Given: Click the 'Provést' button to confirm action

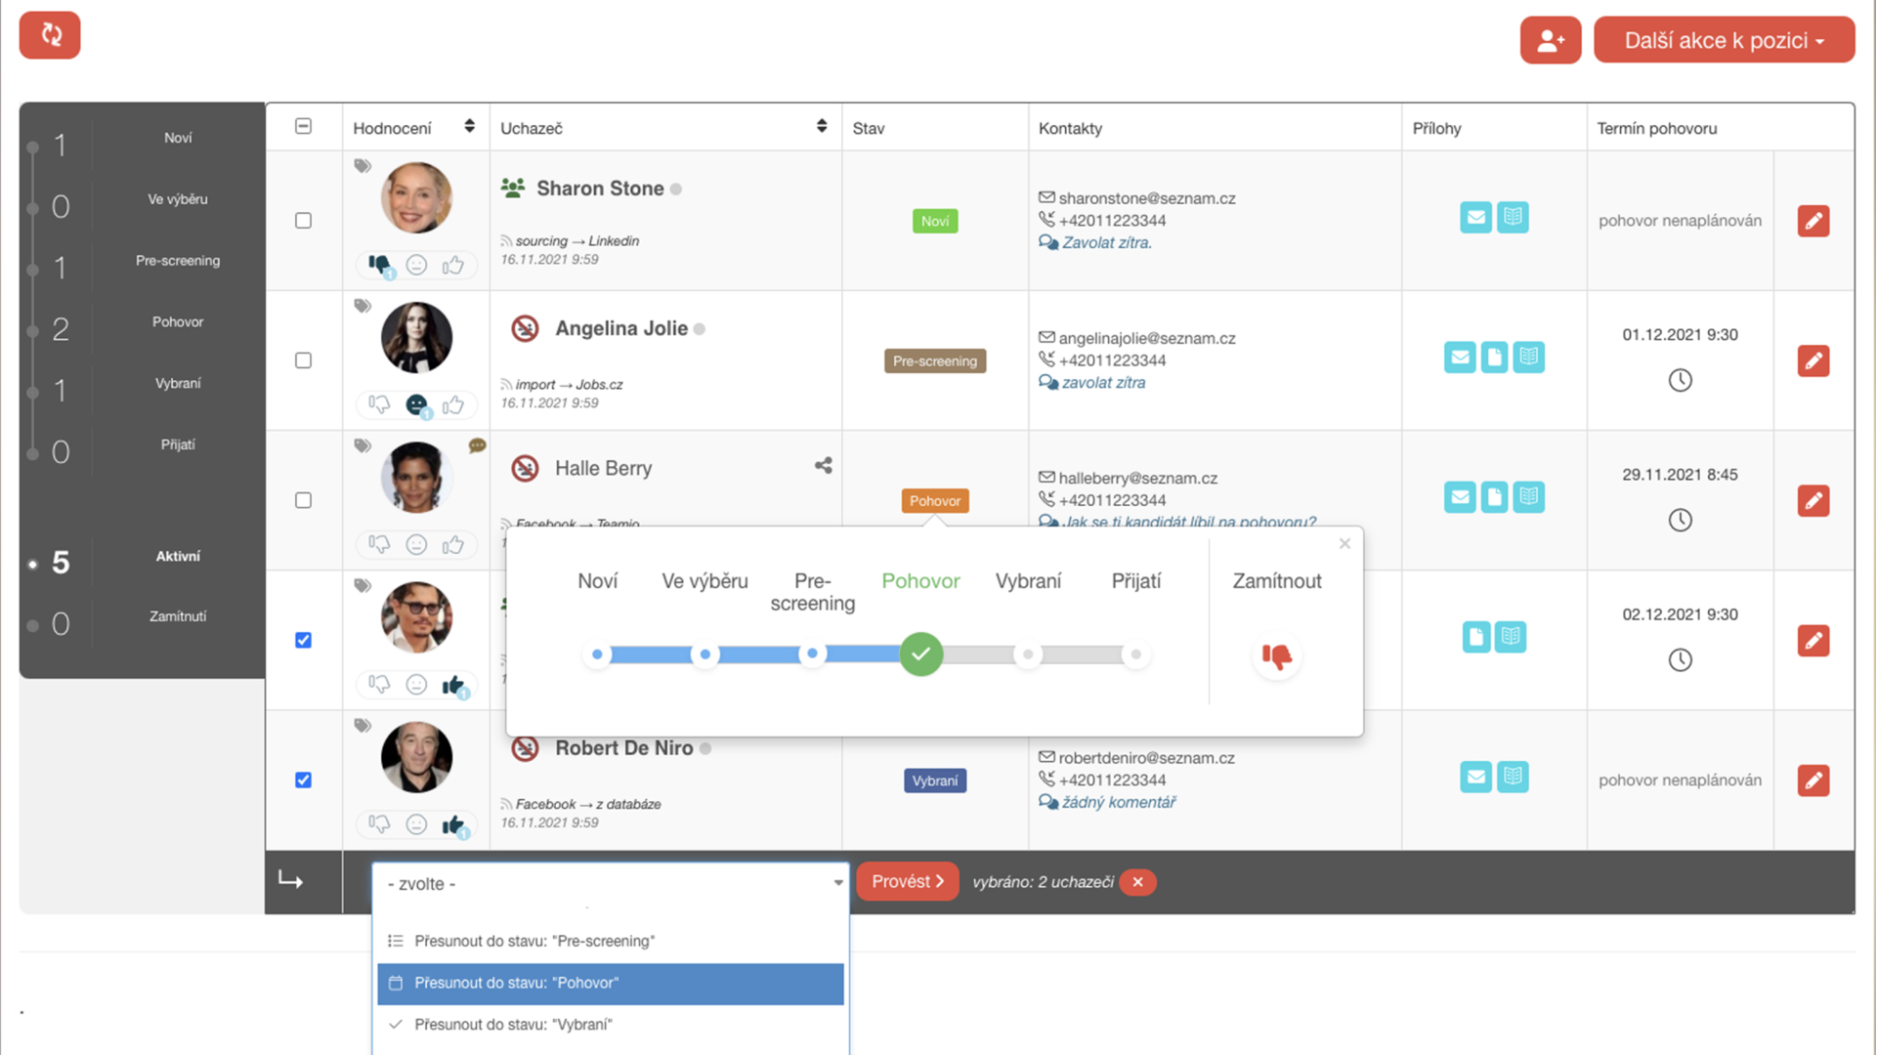Looking at the screenshot, I should point(905,881).
